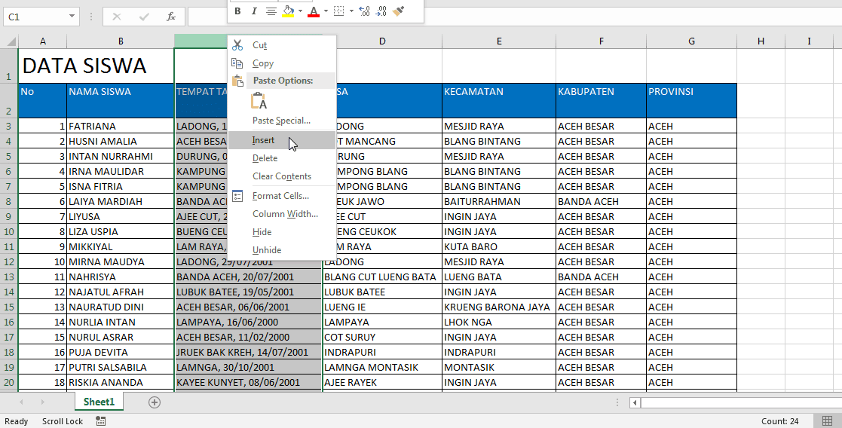Click inside the formula bar input
This screenshot has width=842, height=428.
[514, 17]
